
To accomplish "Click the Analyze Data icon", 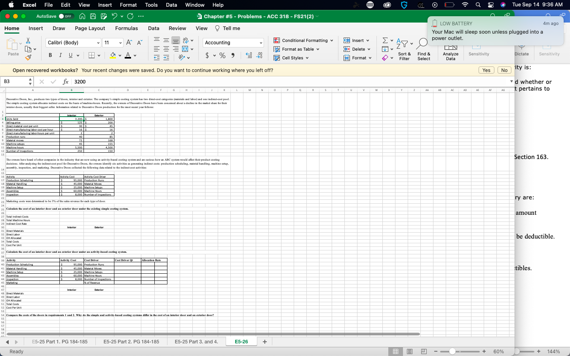I will pos(450,48).
